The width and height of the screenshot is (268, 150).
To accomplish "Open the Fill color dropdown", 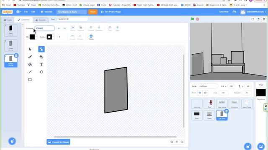I will pos(33,37).
